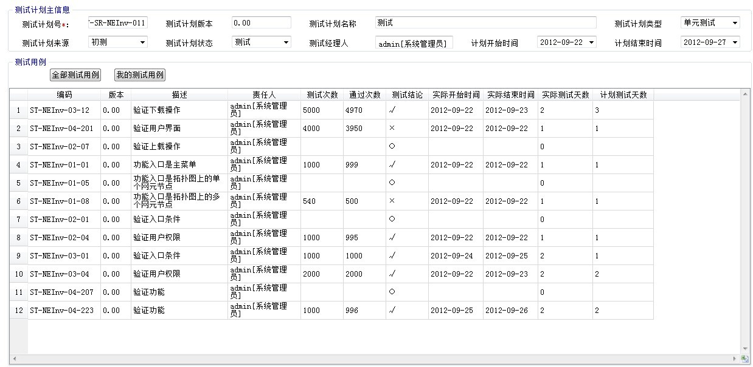Click checkmark result for ST-NEInv-03-12
The width and height of the screenshot is (753, 367).
[x=392, y=110]
